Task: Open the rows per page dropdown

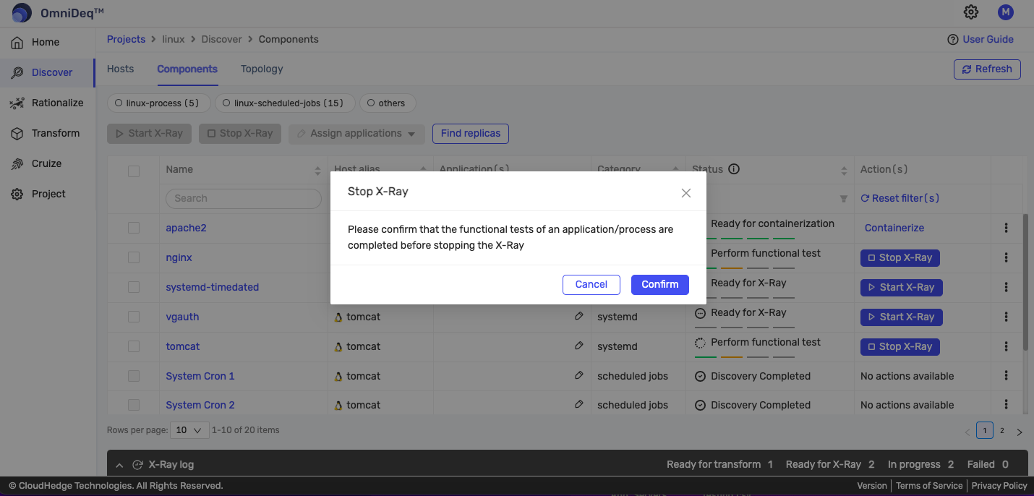Action: tap(189, 430)
